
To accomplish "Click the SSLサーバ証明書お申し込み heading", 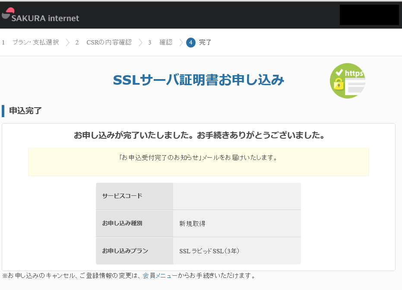I will pos(199,80).
